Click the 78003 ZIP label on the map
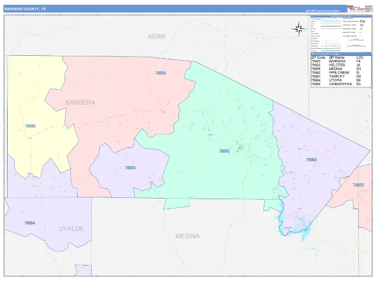 224,151
